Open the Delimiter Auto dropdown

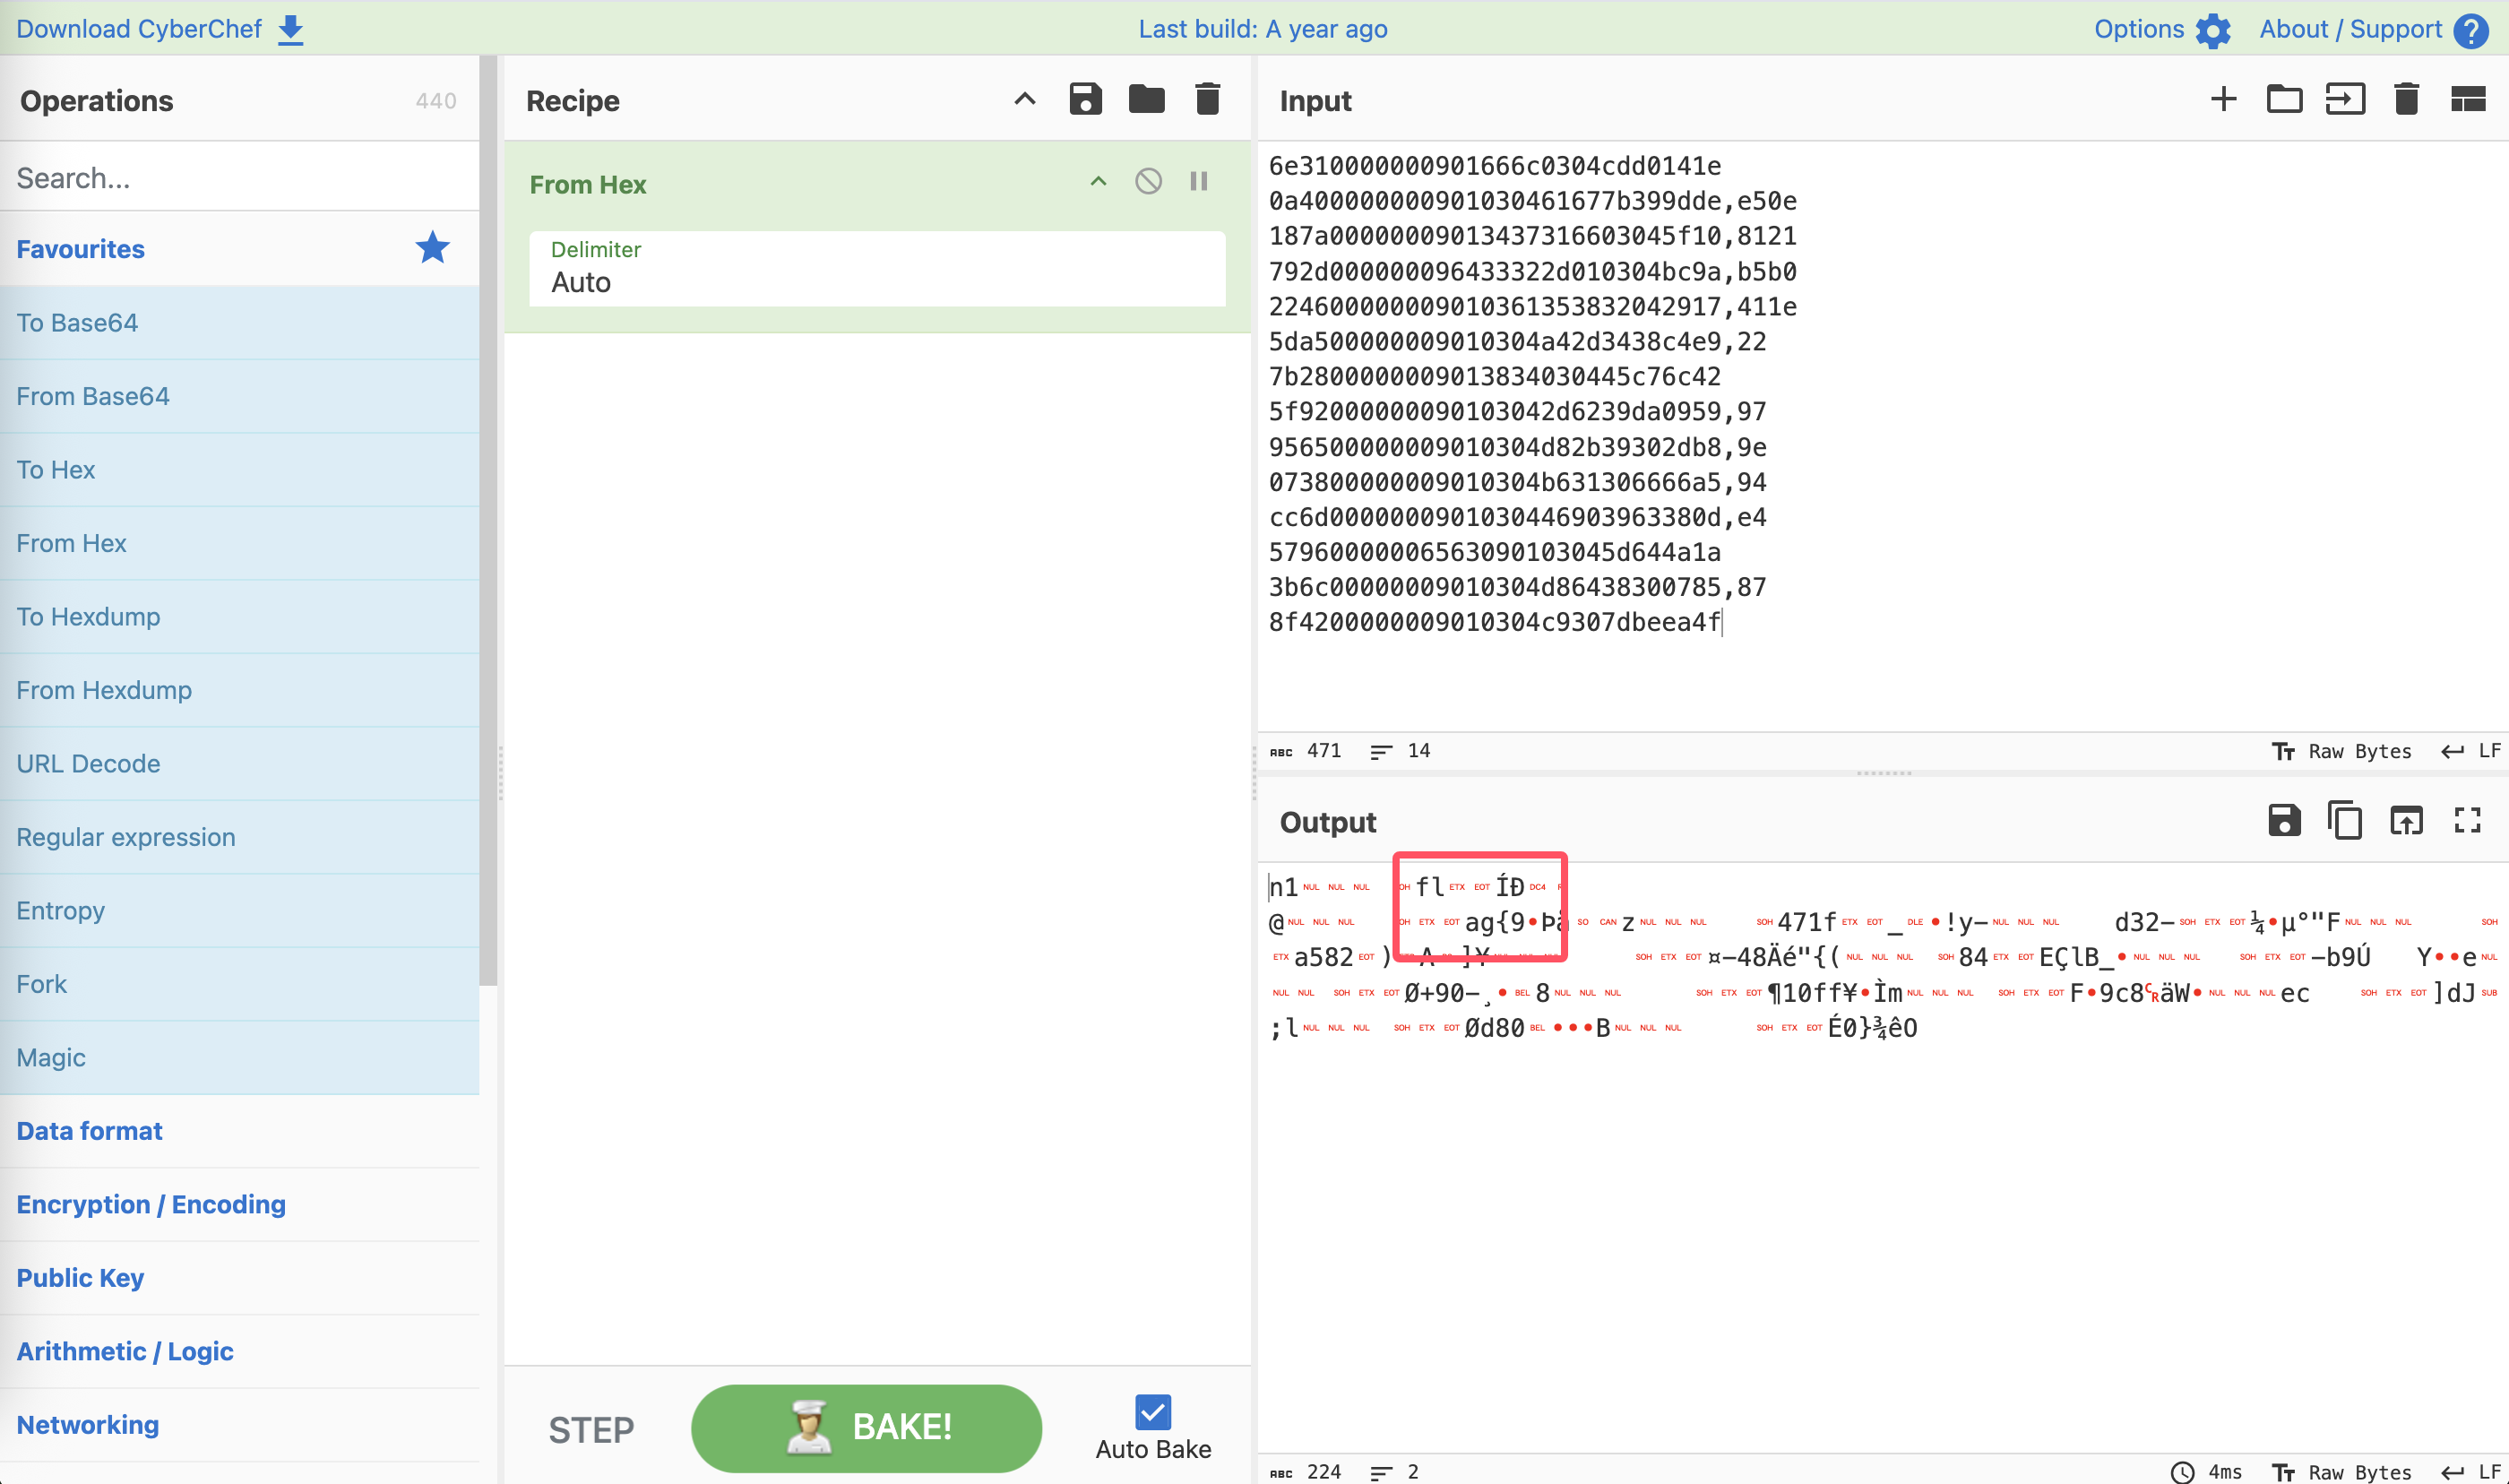coord(876,269)
